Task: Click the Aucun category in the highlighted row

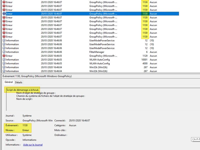Action: [x=153, y=14]
